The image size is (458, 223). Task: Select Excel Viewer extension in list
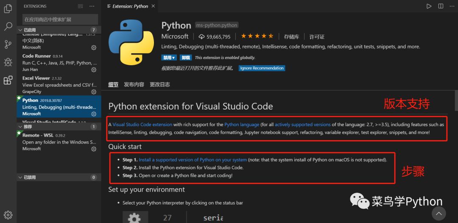59,85
